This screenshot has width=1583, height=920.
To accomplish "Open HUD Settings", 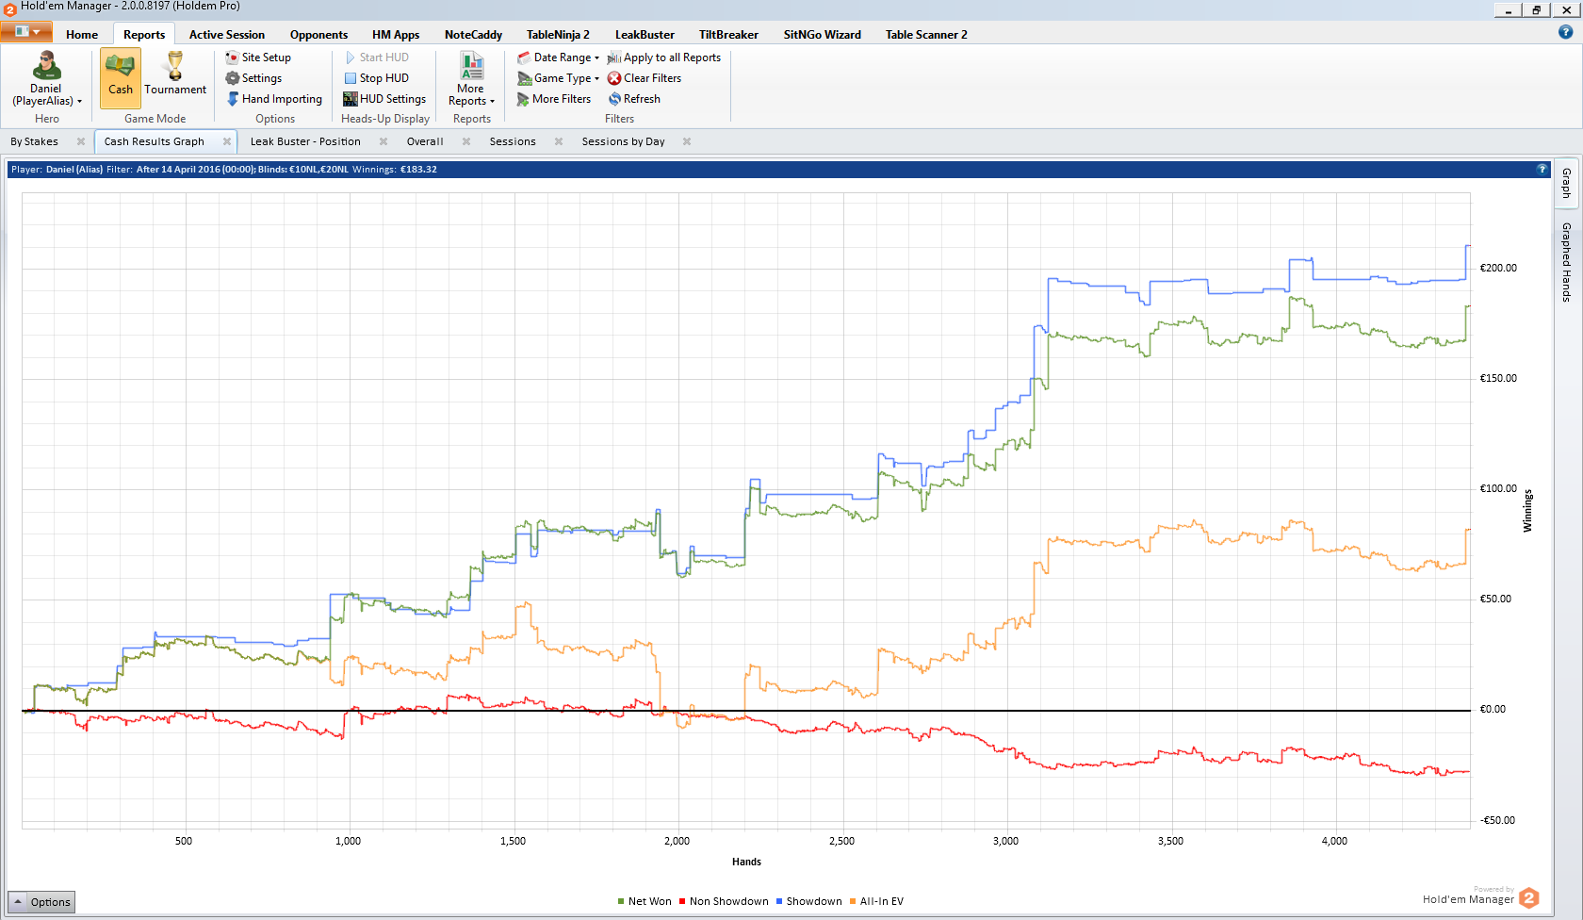I will (x=384, y=99).
